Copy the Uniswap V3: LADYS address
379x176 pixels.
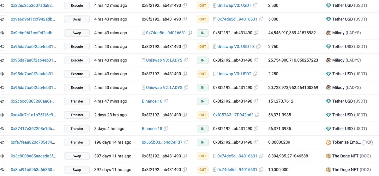[x=186, y=60]
